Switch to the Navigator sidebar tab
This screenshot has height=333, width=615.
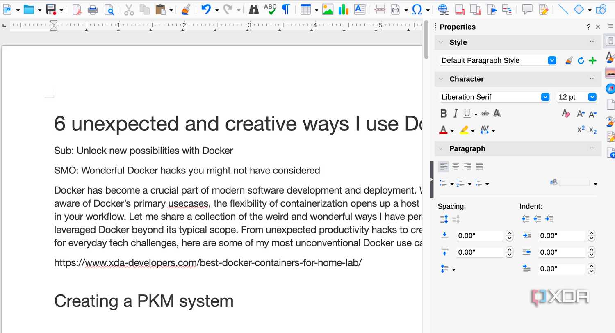[x=610, y=88]
